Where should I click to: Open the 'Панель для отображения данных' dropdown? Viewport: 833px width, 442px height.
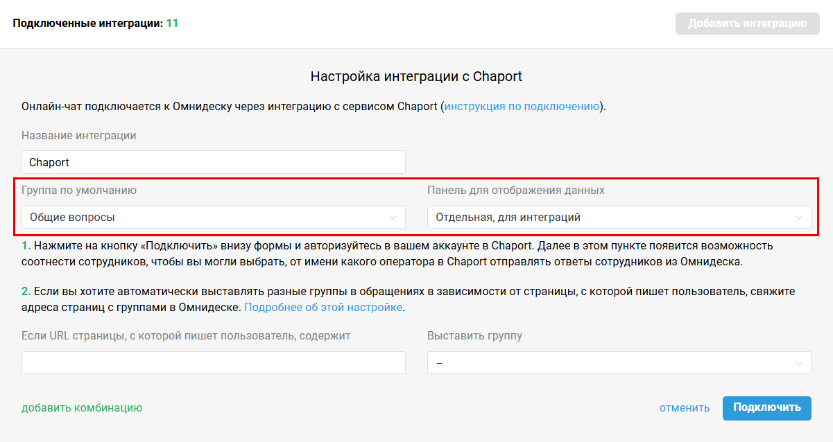click(619, 217)
